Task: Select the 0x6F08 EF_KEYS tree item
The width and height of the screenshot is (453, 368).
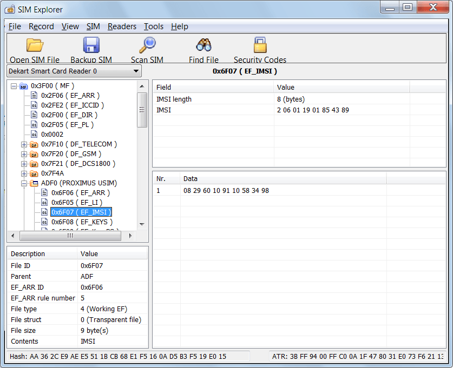Action: point(80,222)
